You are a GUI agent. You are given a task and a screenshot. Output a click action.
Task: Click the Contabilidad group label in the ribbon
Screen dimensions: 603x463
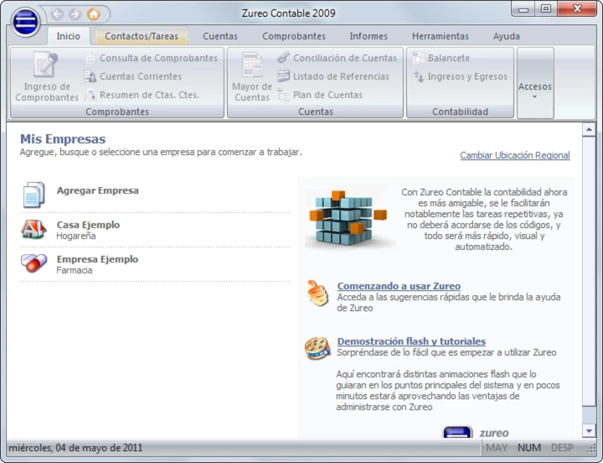[x=460, y=112]
